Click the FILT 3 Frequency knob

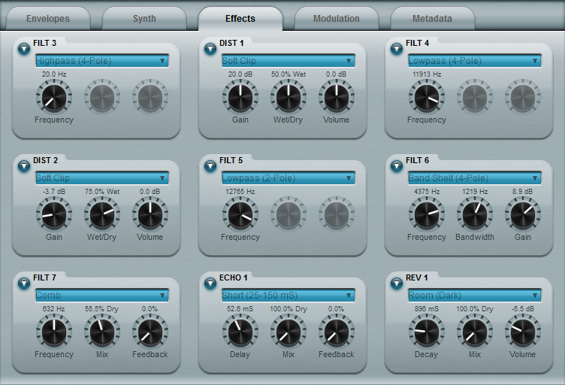pos(54,97)
